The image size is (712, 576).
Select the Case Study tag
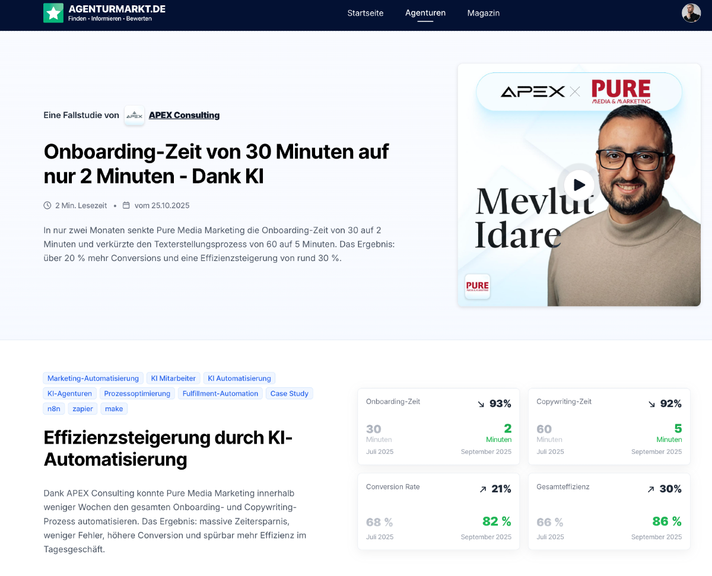pos(290,393)
